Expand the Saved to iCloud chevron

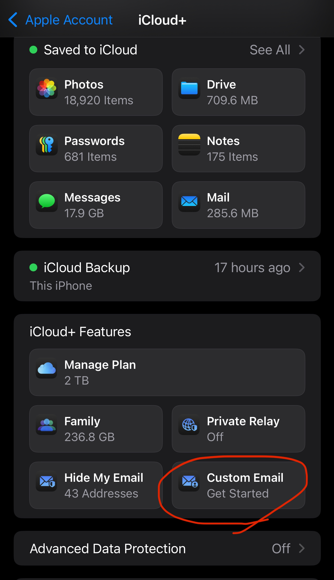pyautogui.click(x=302, y=50)
